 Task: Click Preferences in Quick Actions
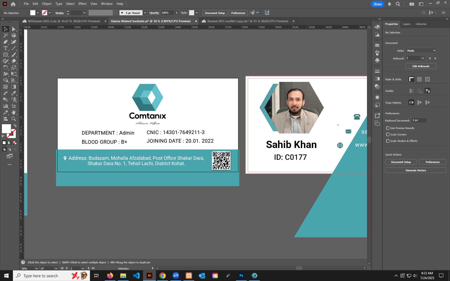tap(433, 162)
